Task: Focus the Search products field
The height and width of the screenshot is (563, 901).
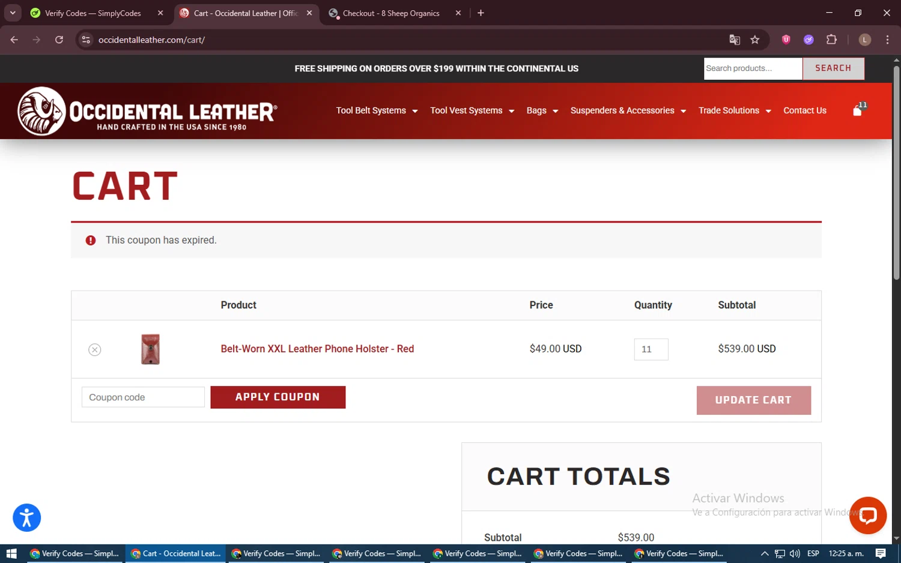Action: pos(753,68)
